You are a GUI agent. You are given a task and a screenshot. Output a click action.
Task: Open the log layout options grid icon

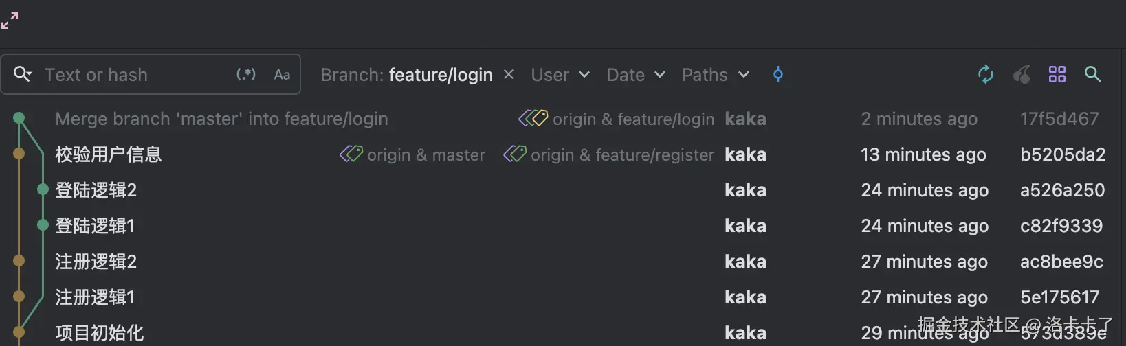tap(1057, 74)
